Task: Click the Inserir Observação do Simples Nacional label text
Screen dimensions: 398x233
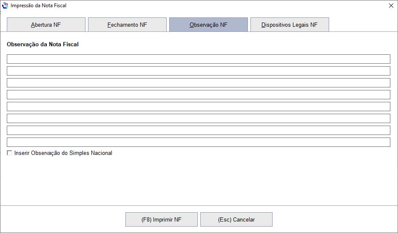Action: click(63, 153)
